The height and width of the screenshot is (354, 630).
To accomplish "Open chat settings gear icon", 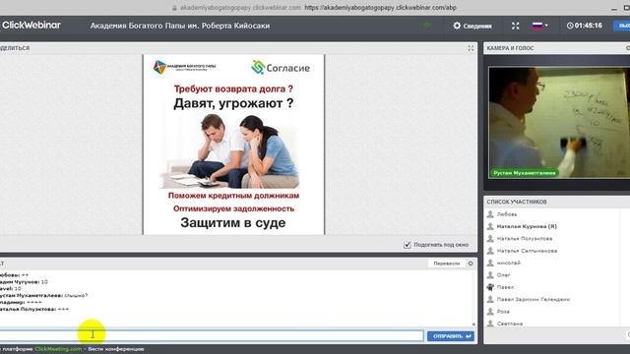I will (471, 264).
